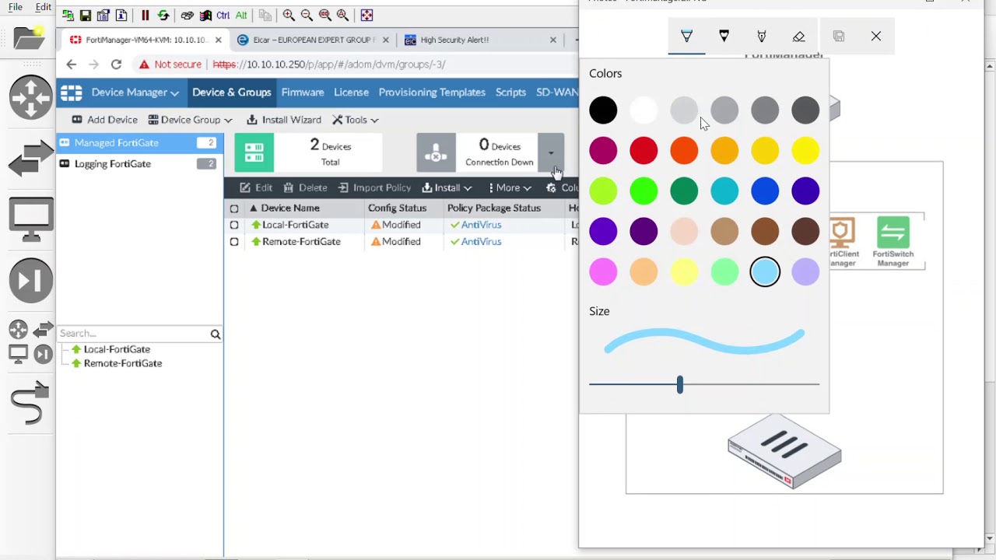Toggle fullscreen with the move-arrows toolbar icon

(x=366, y=15)
